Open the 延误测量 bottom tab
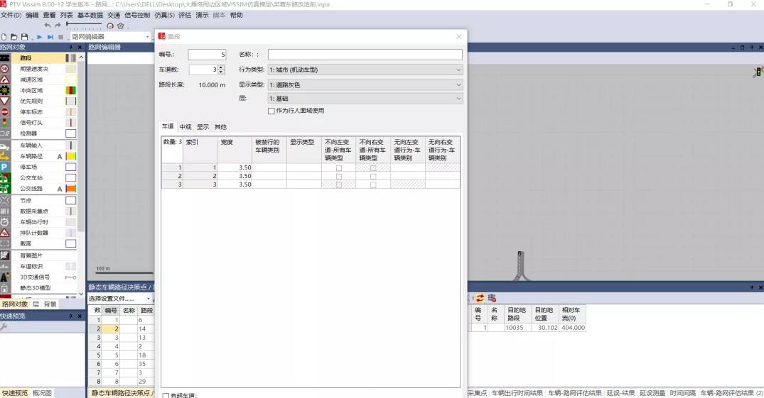This screenshot has width=764, height=398. pyautogui.click(x=652, y=393)
